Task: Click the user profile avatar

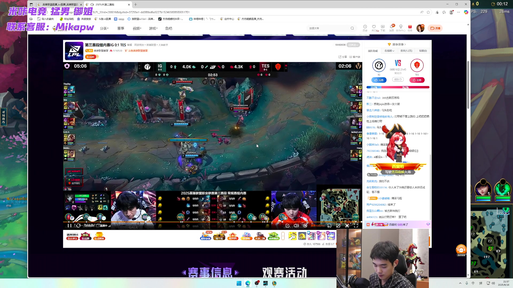Action: click(x=420, y=28)
